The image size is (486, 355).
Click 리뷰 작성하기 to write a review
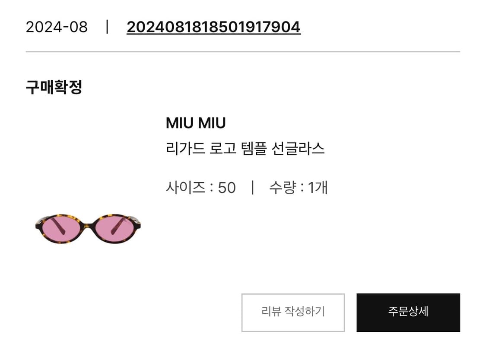[x=293, y=313]
